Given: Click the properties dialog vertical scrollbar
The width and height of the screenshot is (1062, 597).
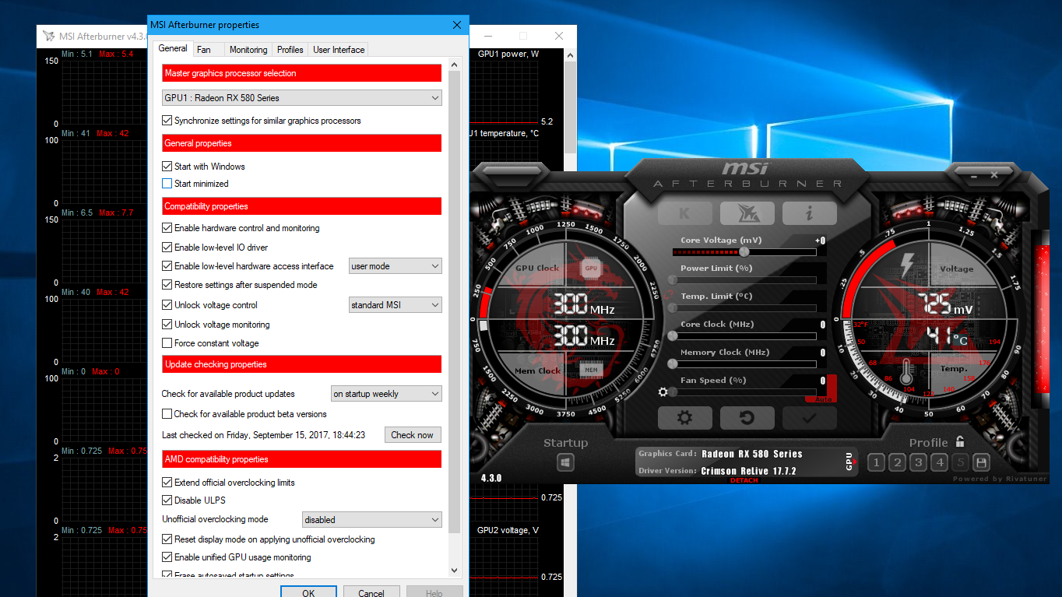Looking at the screenshot, I should (455, 304).
